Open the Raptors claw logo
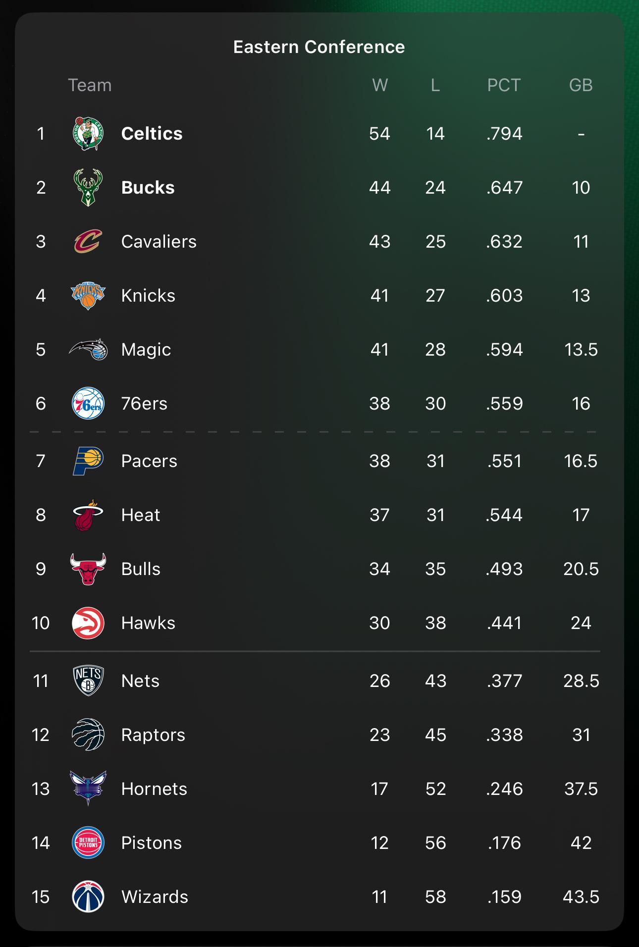Image resolution: width=639 pixels, height=947 pixels. tap(88, 735)
